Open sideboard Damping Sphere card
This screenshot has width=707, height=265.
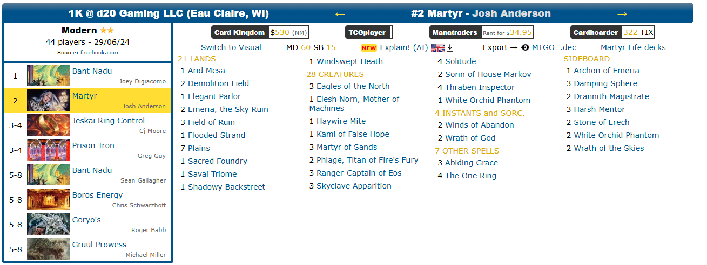tap(605, 83)
